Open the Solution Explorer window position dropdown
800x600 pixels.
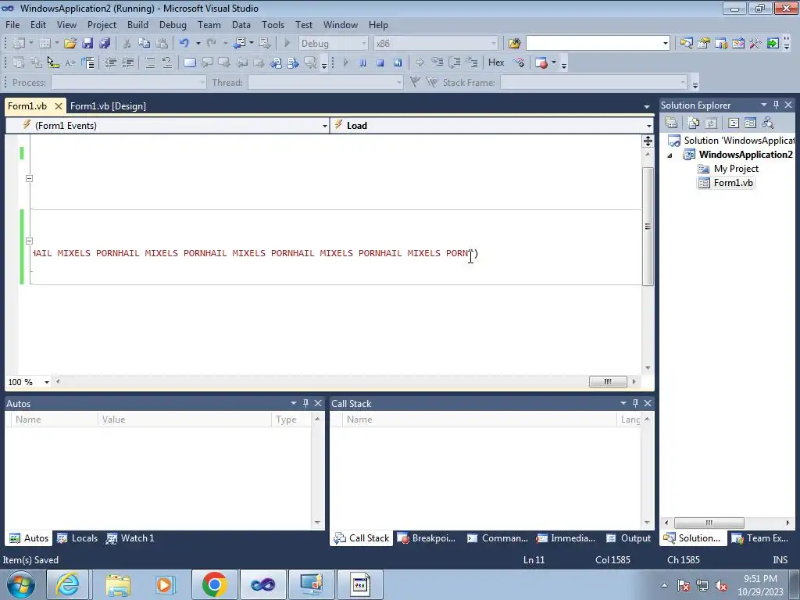764,105
